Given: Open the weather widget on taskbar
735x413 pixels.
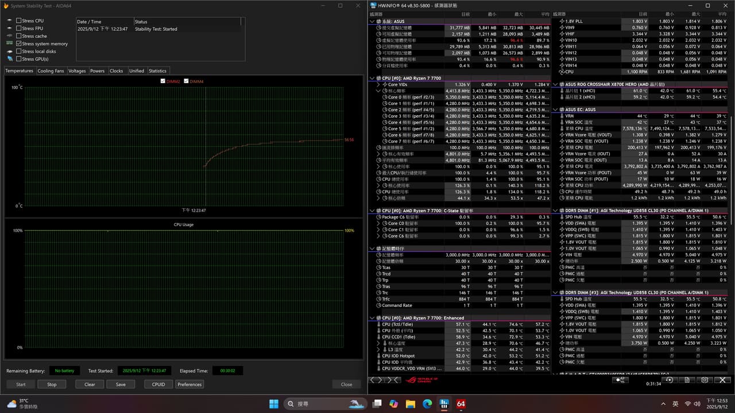Looking at the screenshot, I should click(x=22, y=404).
